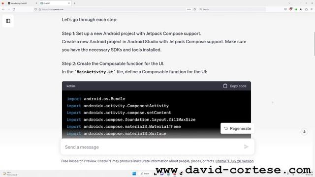Click the page zoom level indicator
Viewport: 315px width, 177px height.
coord(189,9)
